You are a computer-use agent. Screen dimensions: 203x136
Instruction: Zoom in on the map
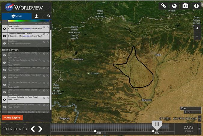[x=197, y=29]
